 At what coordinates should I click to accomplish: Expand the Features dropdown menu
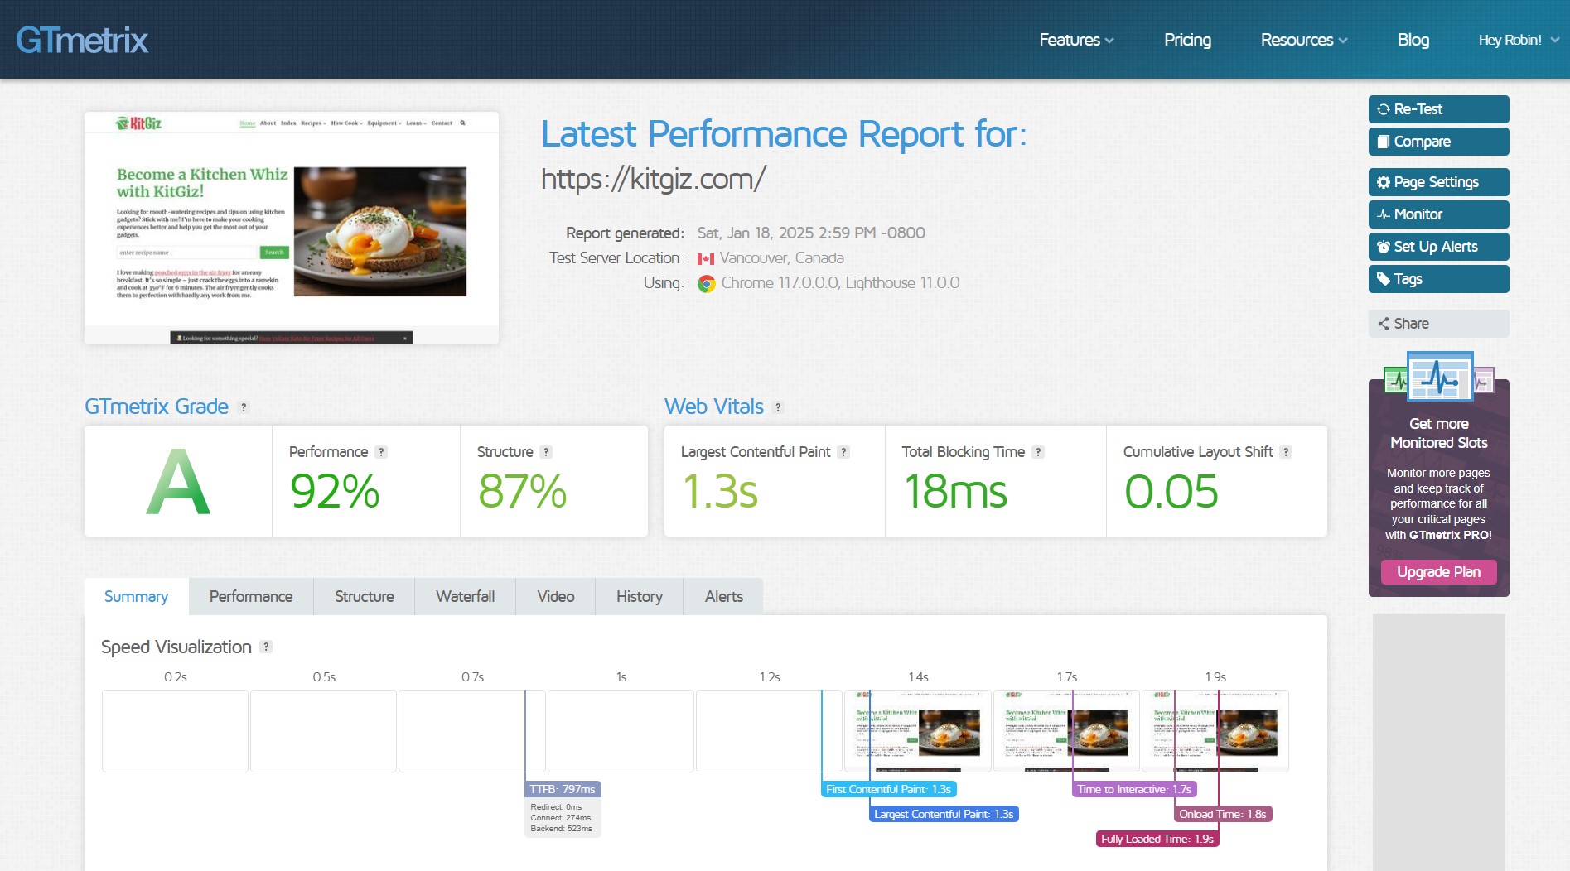1075,40
